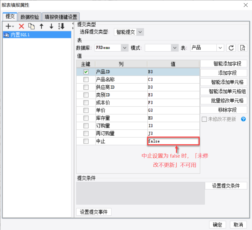Select the 内置SQL1 list entry
The image size is (252, 230).
pyautogui.click(x=37, y=35)
